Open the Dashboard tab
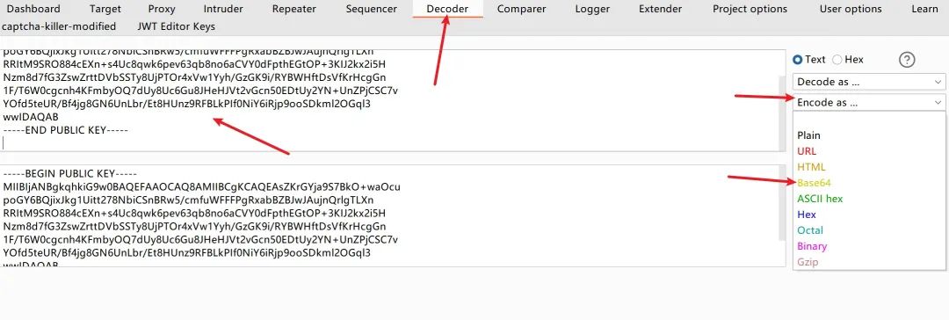This screenshot has width=949, height=320. point(33,9)
